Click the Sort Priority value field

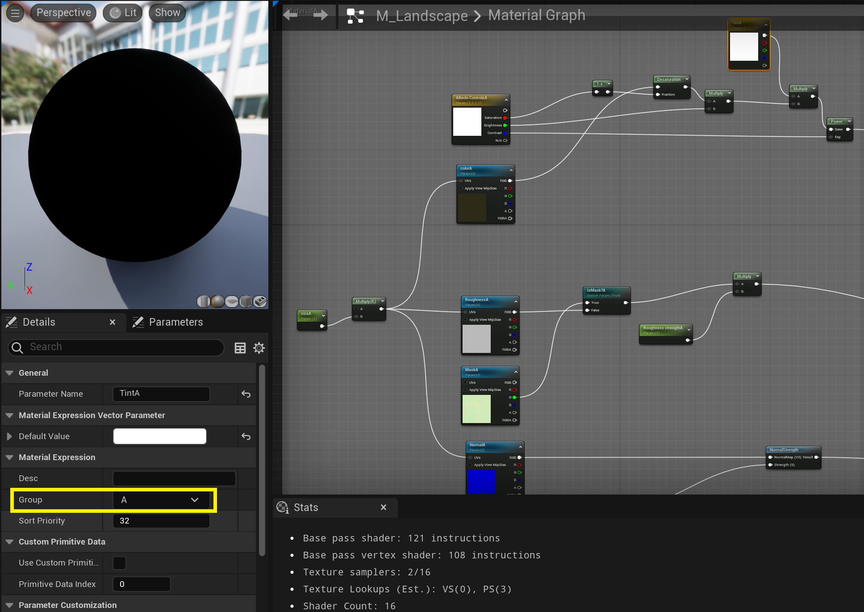[x=161, y=521]
